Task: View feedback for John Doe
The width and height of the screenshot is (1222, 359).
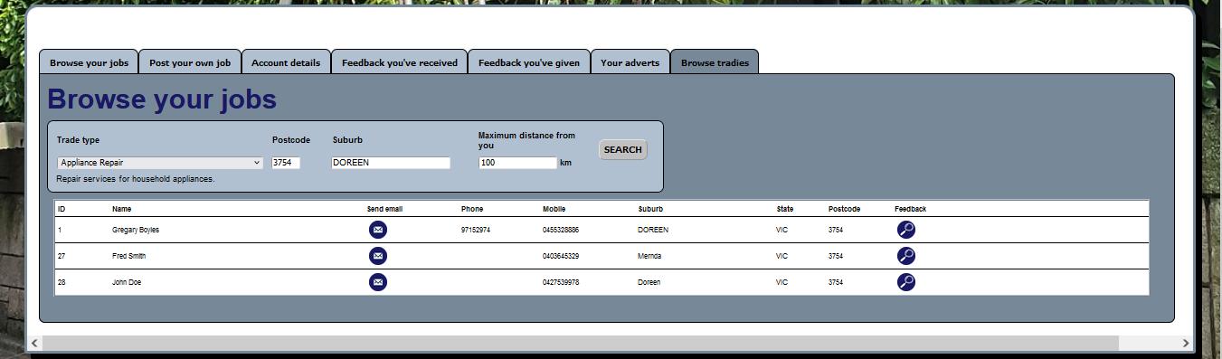Action: (x=905, y=282)
